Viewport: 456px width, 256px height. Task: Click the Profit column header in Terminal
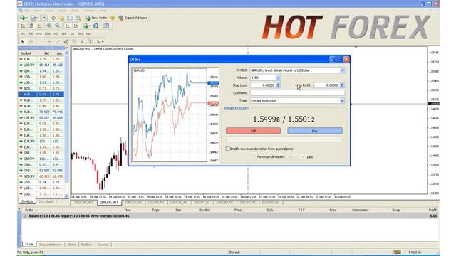point(432,210)
